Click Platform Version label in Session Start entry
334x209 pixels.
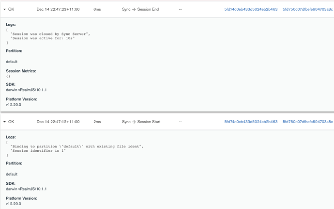(21, 198)
